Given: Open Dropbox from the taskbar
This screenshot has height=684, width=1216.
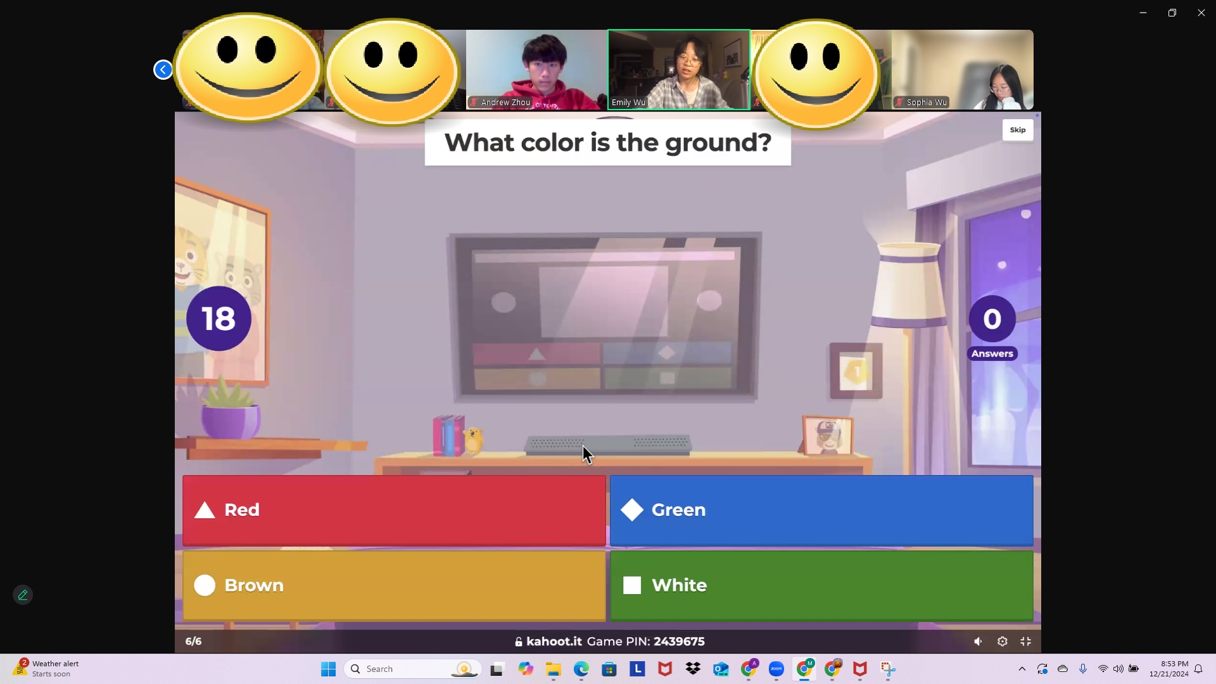Looking at the screenshot, I should 693,669.
